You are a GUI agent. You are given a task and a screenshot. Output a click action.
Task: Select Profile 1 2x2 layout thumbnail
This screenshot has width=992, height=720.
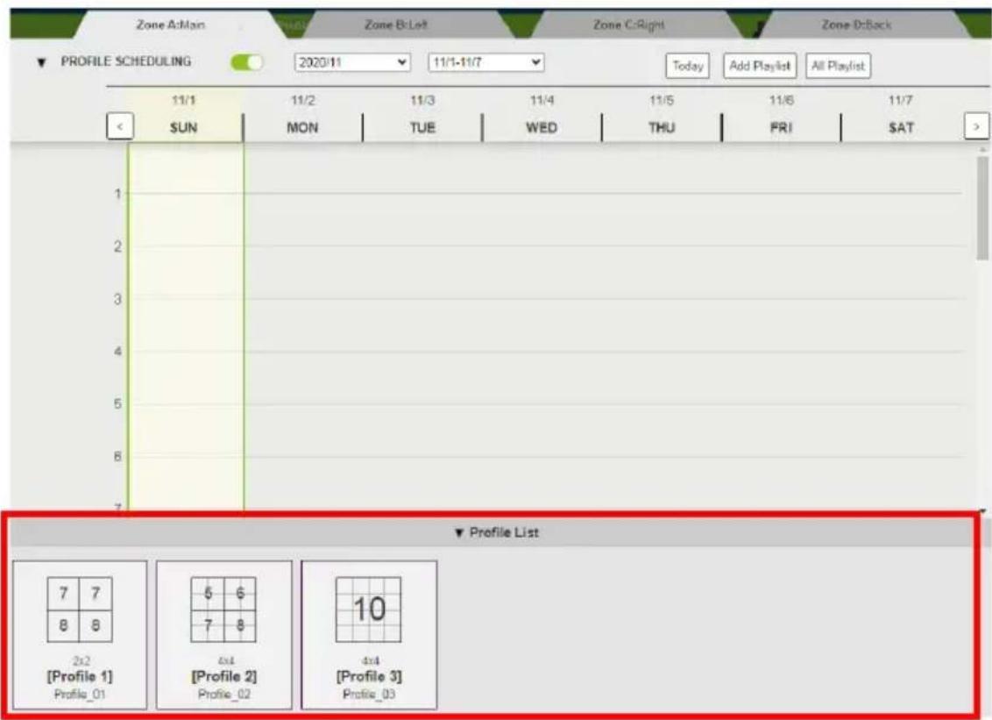click(80, 610)
